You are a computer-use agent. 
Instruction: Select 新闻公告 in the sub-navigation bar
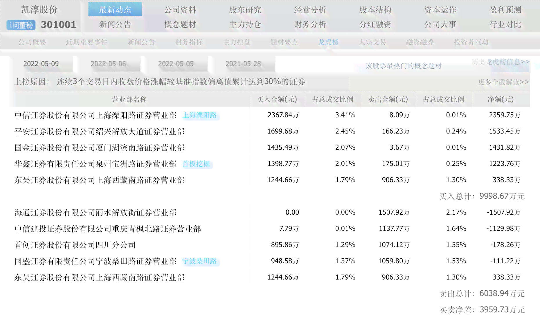point(141,42)
